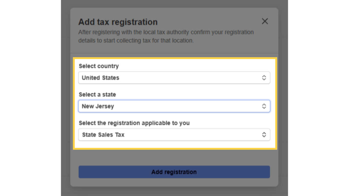
Task: Click the chevron icon on the registration selector
Action: coord(264,134)
